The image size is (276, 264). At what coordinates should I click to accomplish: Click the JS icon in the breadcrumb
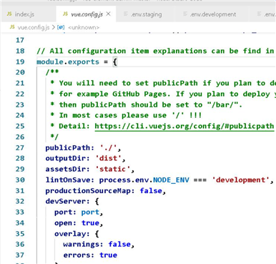12,27
